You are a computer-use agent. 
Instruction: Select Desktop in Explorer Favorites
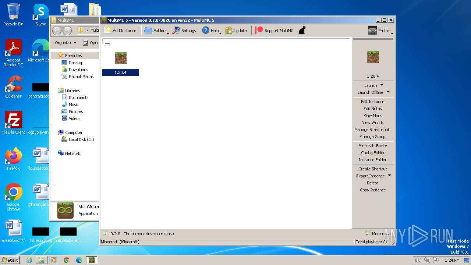coord(76,63)
